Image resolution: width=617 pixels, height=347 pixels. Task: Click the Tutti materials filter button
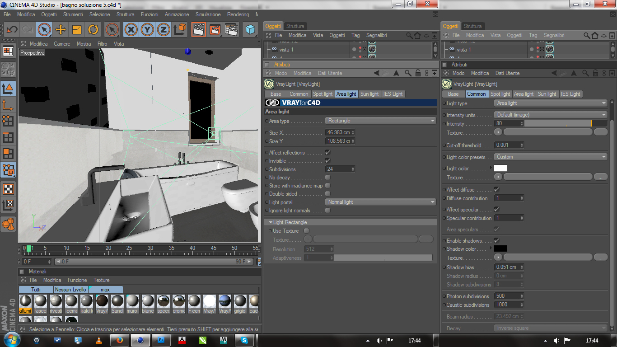[36, 290]
